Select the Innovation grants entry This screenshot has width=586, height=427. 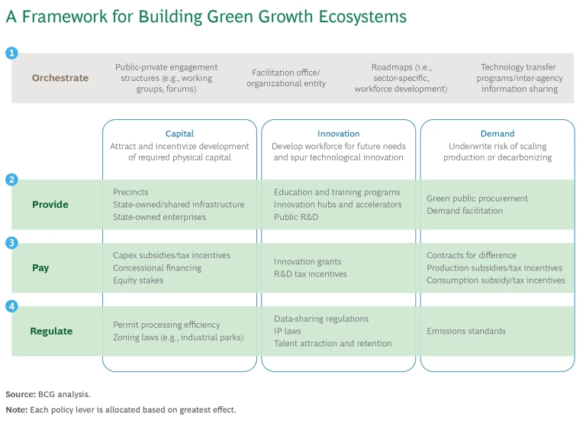point(307,262)
